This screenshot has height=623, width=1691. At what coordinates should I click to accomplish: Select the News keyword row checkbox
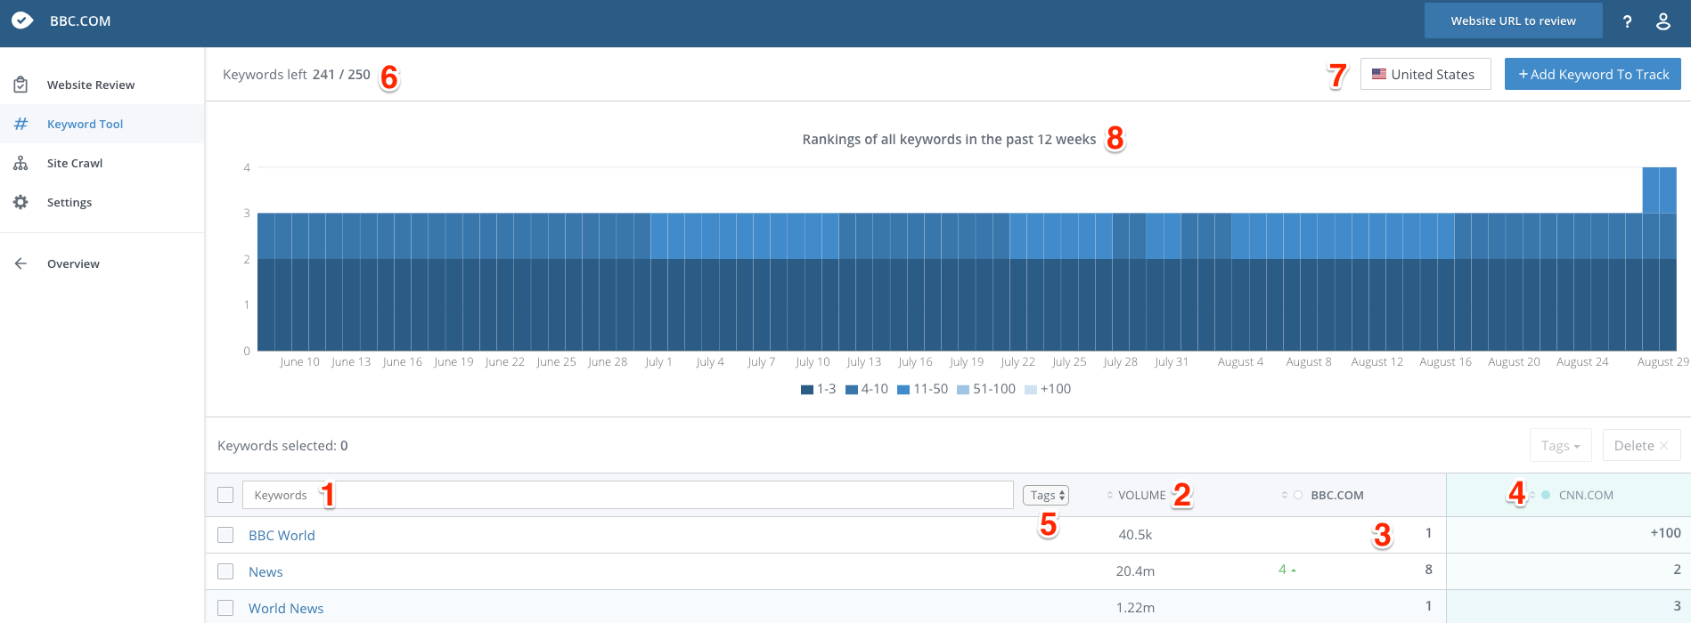click(225, 571)
